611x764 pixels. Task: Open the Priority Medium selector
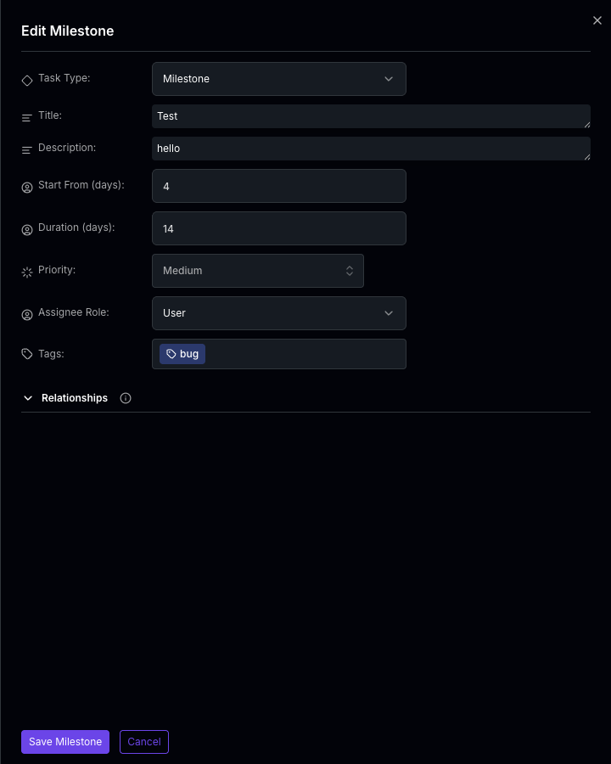[258, 271]
